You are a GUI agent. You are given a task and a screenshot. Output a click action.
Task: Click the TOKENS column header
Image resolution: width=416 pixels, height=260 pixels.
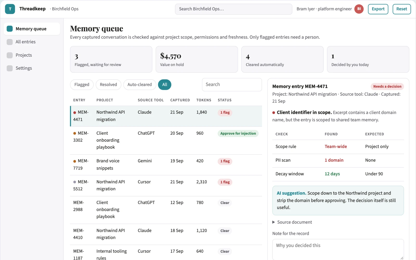pos(204,100)
